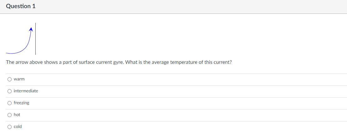Click the "Question 1" header title

click(21, 7)
